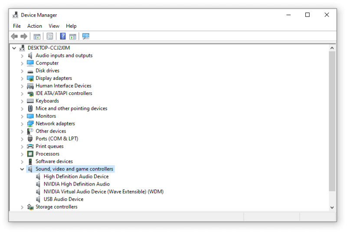The height and width of the screenshot is (232, 347).
Task: Click Scan for hardware changes monitor icon
Action: click(x=85, y=36)
